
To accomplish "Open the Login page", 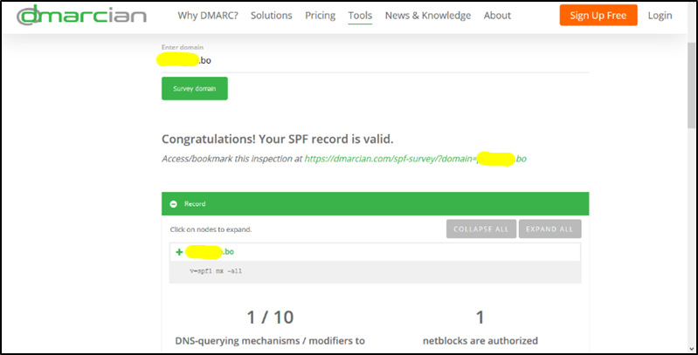I will tap(660, 16).
